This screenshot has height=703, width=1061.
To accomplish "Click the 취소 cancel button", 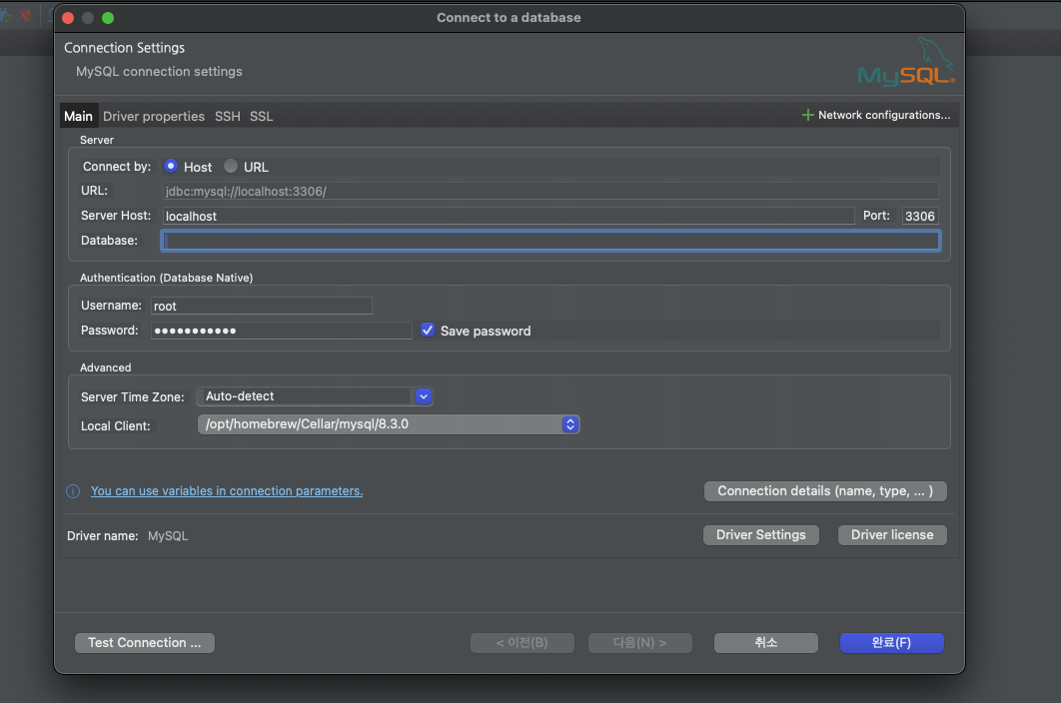I will tap(766, 643).
